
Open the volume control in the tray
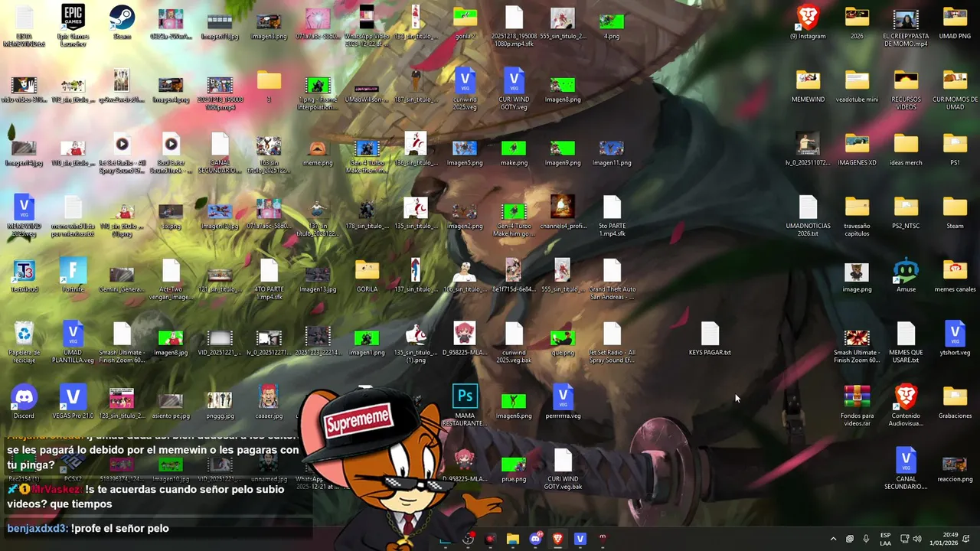coord(917,539)
